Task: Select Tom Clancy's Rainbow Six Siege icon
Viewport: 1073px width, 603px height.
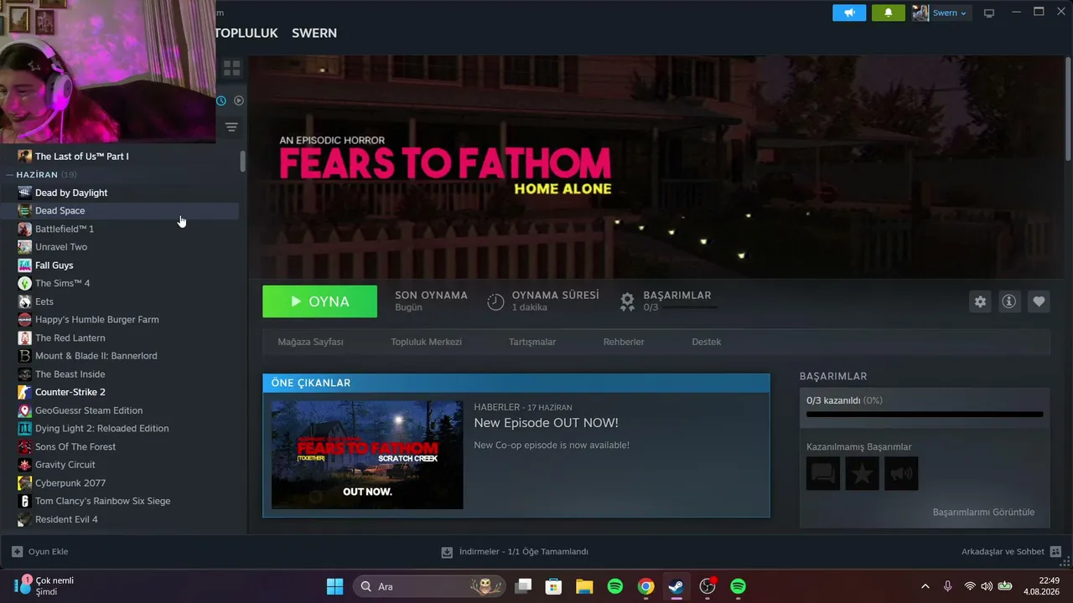Action: pos(24,501)
